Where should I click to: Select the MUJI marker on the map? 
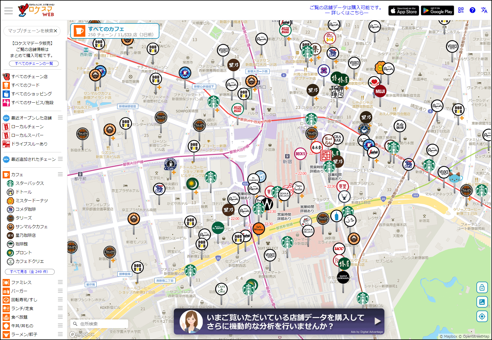tap(380, 91)
